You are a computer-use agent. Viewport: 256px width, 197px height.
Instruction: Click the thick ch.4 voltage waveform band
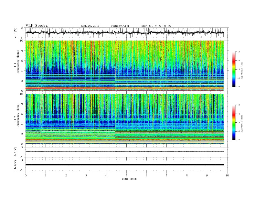click(124, 165)
